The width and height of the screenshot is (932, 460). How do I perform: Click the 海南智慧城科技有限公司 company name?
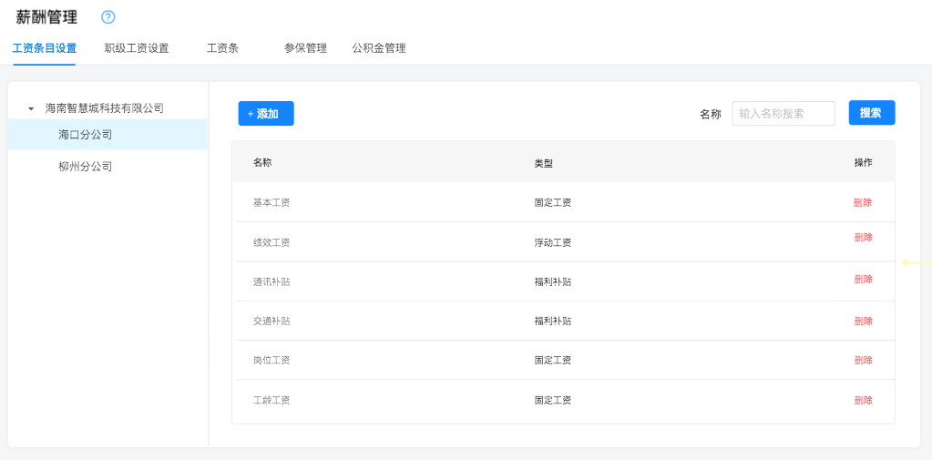(x=105, y=108)
